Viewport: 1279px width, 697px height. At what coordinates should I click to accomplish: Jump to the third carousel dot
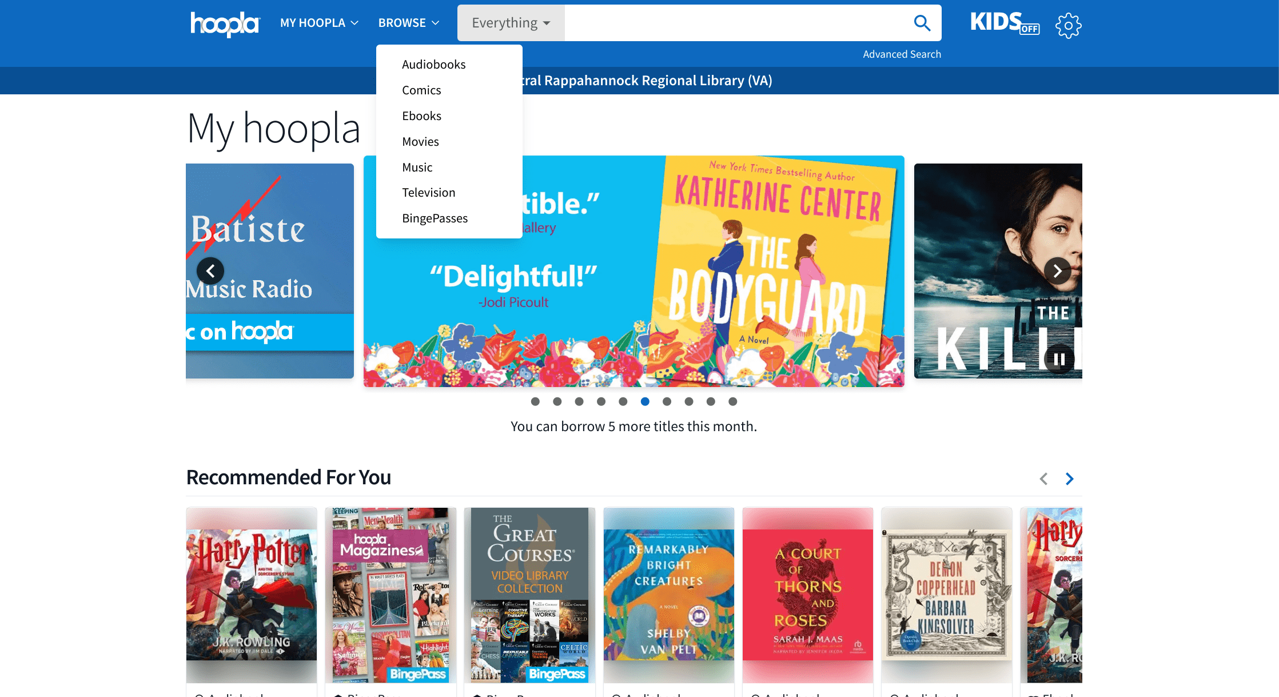coord(579,401)
